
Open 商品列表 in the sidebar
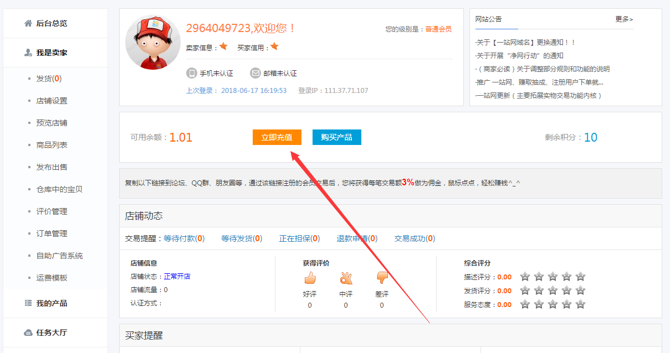pos(52,145)
